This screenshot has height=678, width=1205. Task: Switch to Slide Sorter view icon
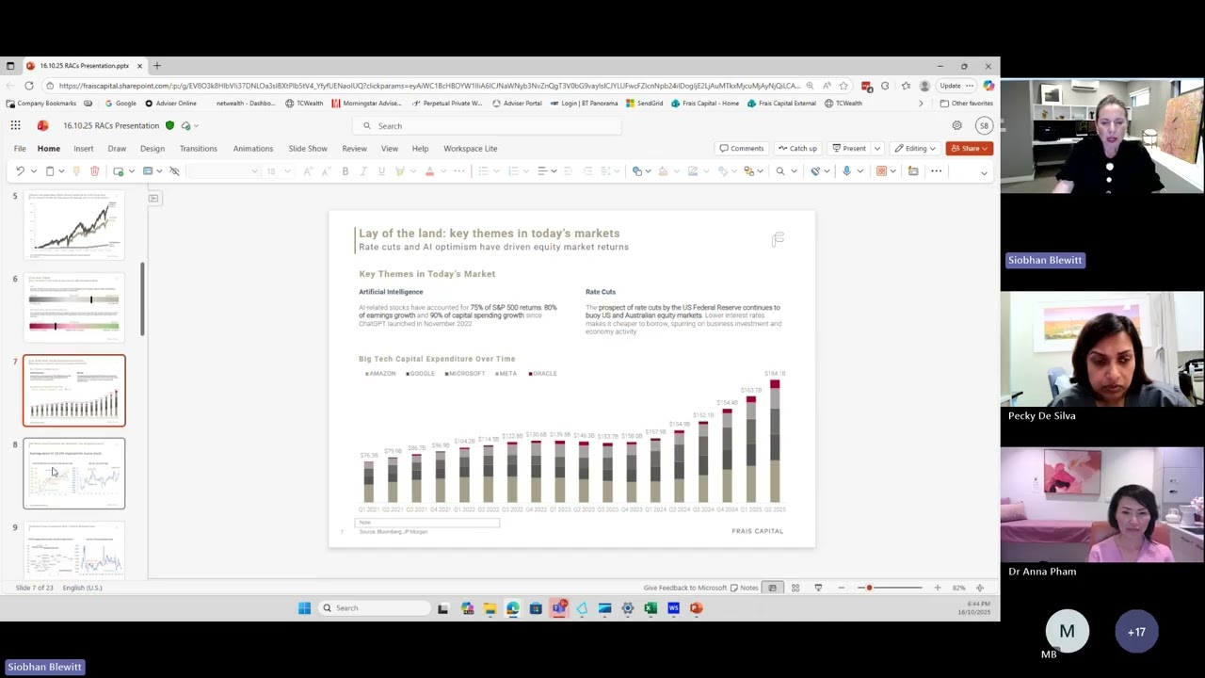pos(795,588)
